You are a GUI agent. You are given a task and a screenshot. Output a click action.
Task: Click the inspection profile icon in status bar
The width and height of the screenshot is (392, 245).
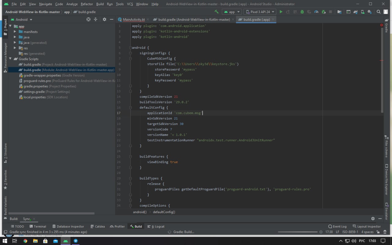(x=384, y=232)
